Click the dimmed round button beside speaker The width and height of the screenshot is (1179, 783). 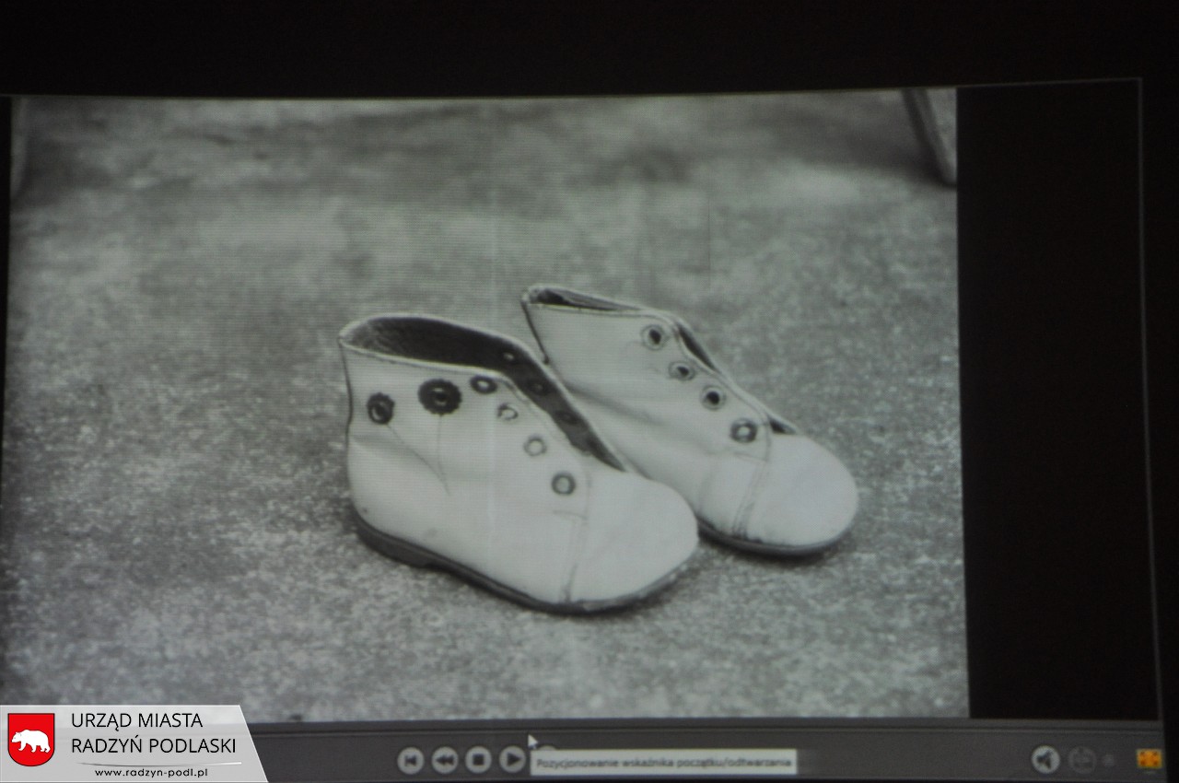pos(1082,761)
